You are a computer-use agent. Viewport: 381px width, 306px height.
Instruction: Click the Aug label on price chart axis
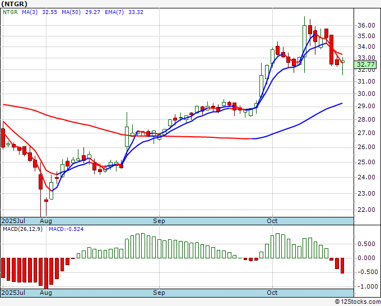click(x=46, y=221)
